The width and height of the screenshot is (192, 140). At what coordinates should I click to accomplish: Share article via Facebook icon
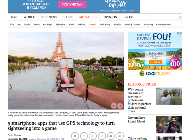coord(84,136)
